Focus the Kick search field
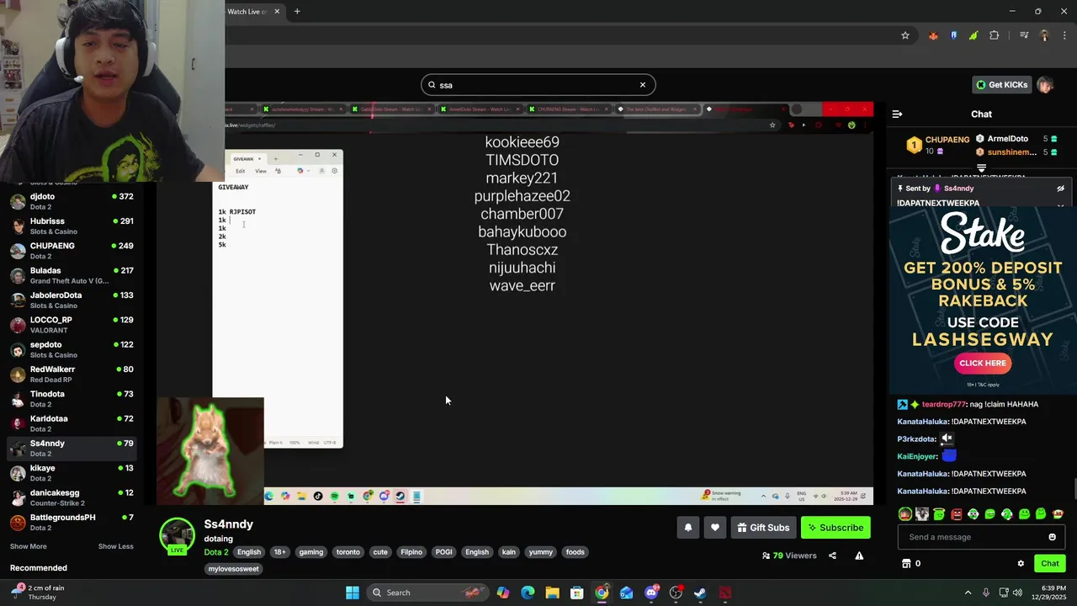 pos(538,84)
